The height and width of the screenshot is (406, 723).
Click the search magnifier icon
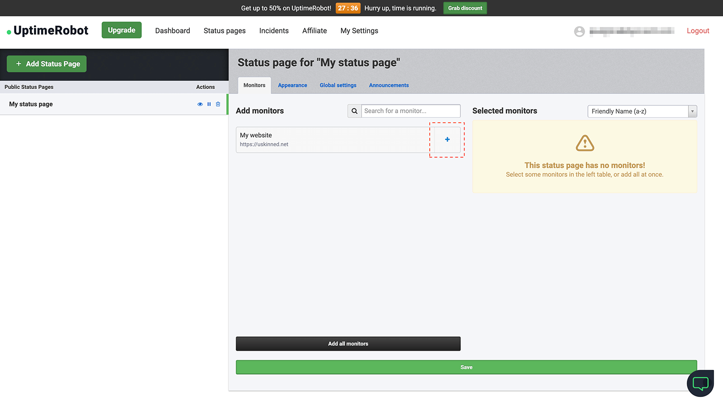click(x=354, y=111)
